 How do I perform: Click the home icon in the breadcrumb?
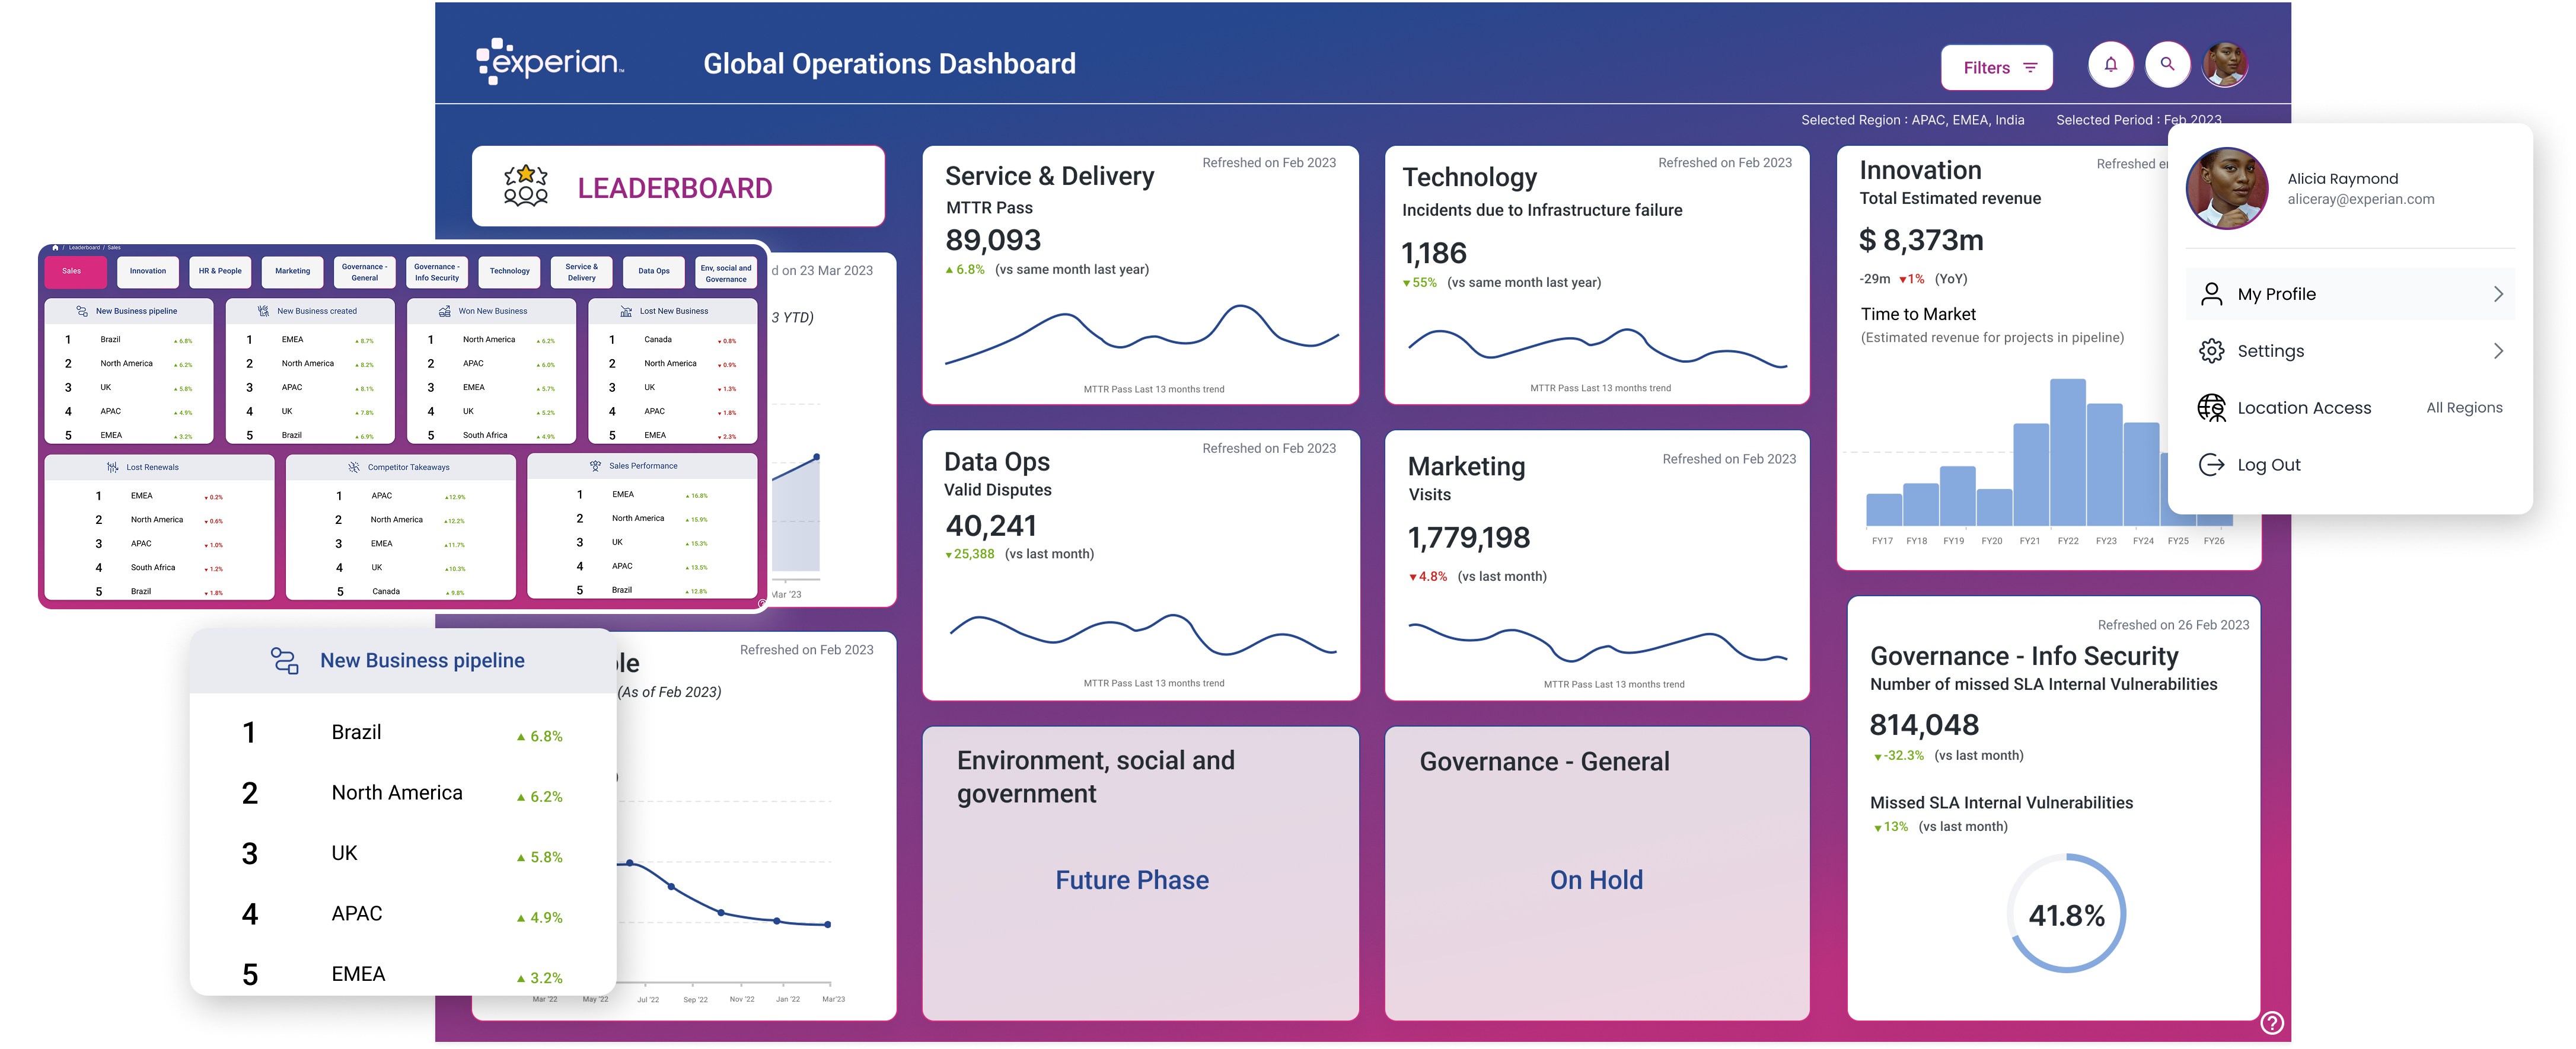click(x=55, y=248)
